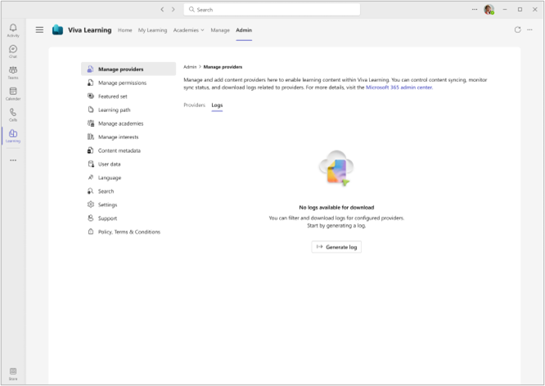Screen dimensions: 545x386
Task: Select Manage providers in admin menu
Action: pyautogui.click(x=128, y=70)
